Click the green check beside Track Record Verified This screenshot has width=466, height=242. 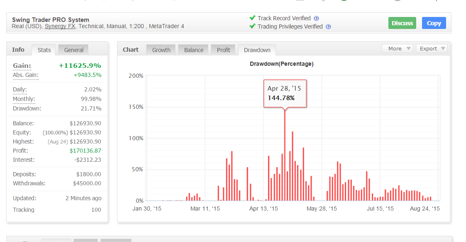point(252,18)
